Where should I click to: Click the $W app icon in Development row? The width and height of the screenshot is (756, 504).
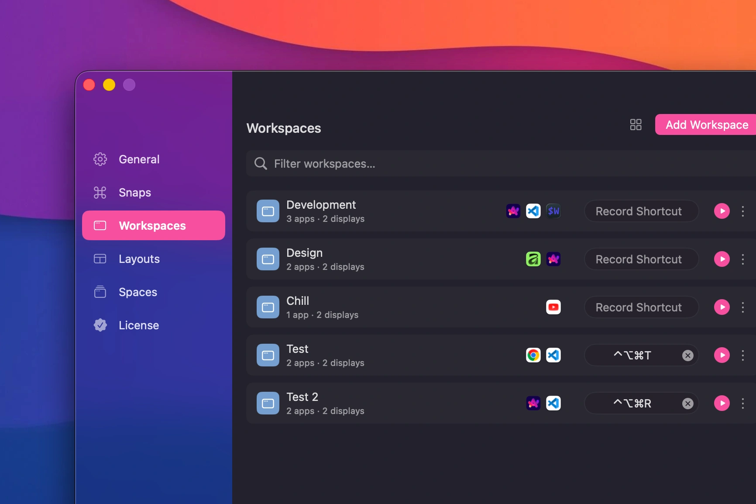[x=553, y=211]
